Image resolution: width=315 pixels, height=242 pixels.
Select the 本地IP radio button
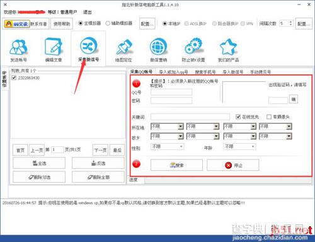click(165, 23)
